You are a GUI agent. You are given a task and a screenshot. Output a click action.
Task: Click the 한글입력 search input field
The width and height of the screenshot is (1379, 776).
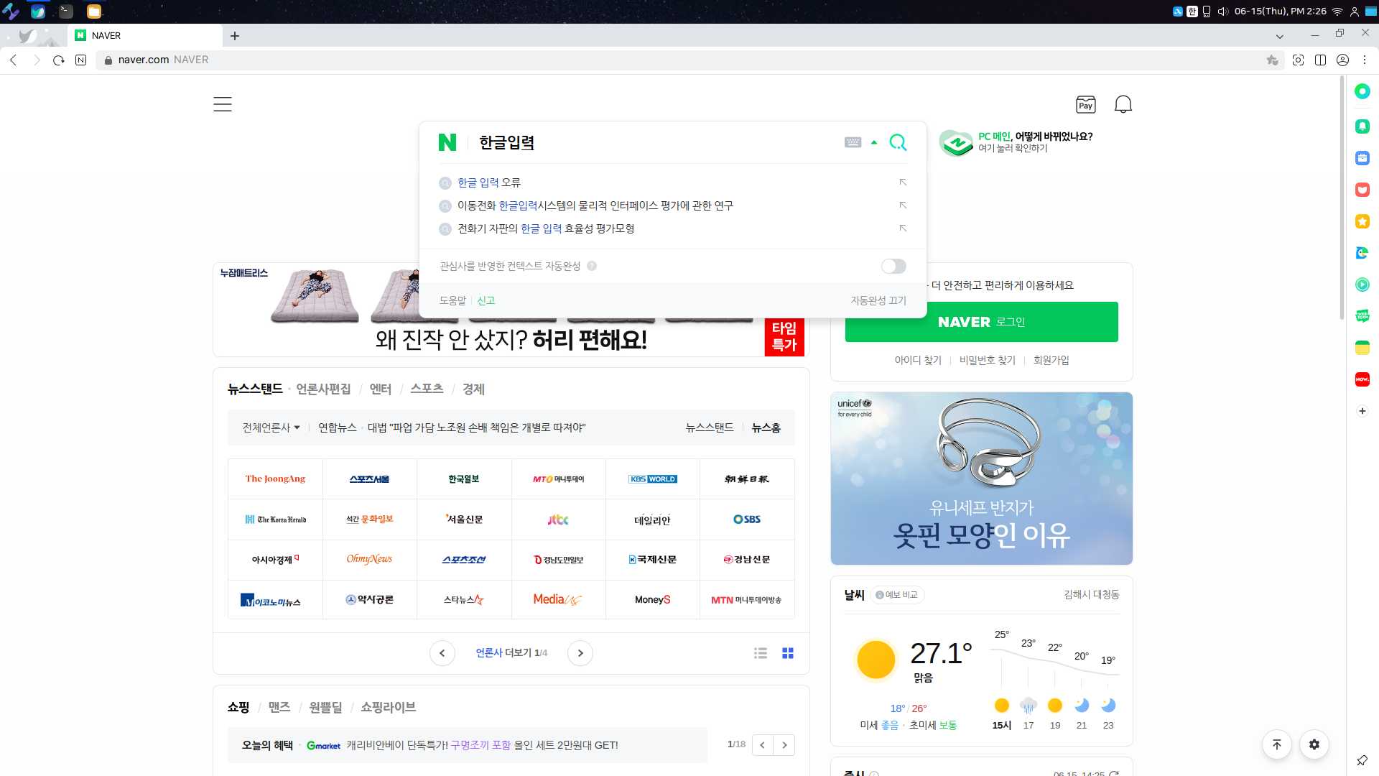[646, 142]
